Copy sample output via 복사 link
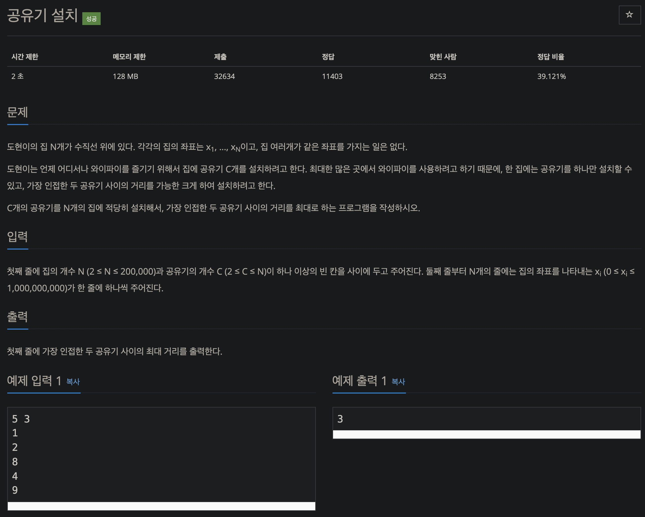The height and width of the screenshot is (517, 645). (x=398, y=382)
